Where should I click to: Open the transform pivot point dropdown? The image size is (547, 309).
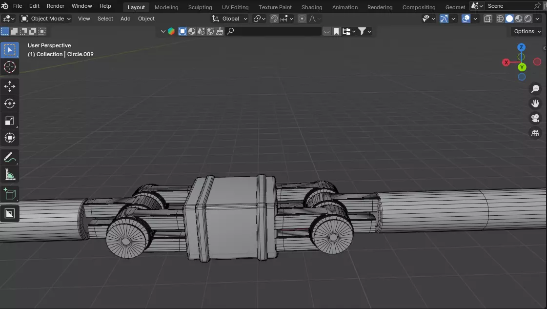[x=259, y=19]
